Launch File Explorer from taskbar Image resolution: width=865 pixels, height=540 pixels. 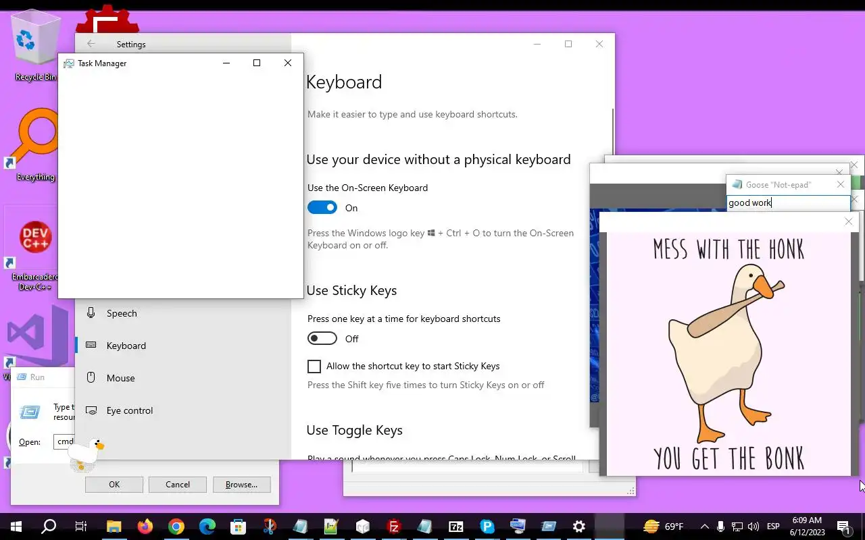pyautogui.click(x=114, y=526)
